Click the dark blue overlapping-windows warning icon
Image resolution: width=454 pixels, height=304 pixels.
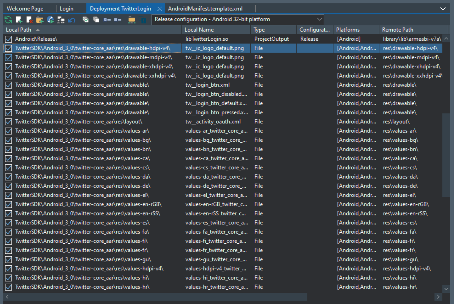pos(142,20)
